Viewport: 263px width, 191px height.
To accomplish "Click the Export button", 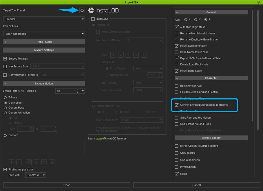I will coord(67,185).
